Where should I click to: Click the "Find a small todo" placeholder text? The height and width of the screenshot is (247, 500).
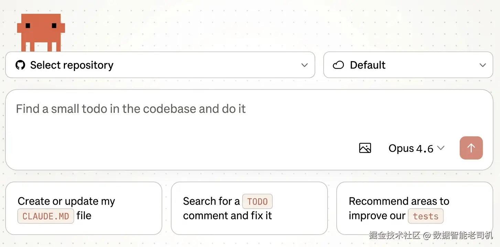[x=131, y=109]
